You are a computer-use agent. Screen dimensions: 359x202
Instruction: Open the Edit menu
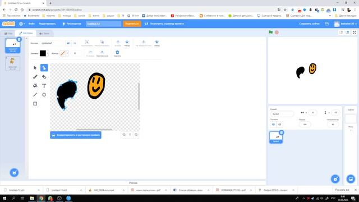coord(47,24)
